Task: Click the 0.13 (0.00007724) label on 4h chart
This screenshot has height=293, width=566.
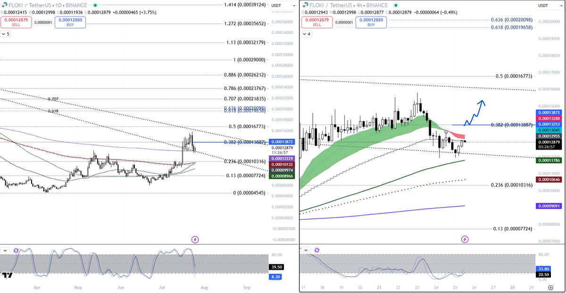Action: pyautogui.click(x=513, y=229)
